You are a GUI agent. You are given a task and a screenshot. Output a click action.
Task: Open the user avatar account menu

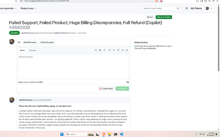[209, 8]
